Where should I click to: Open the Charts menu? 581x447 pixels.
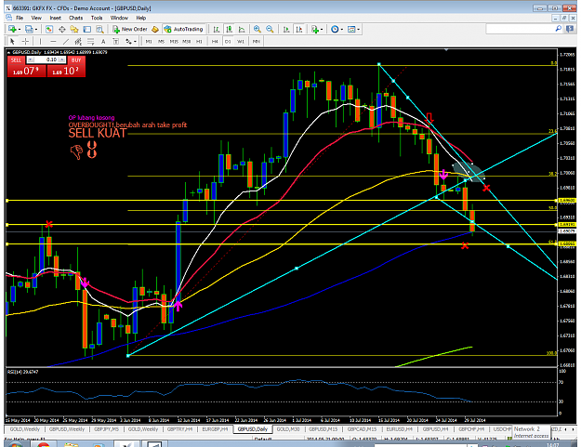coord(75,18)
